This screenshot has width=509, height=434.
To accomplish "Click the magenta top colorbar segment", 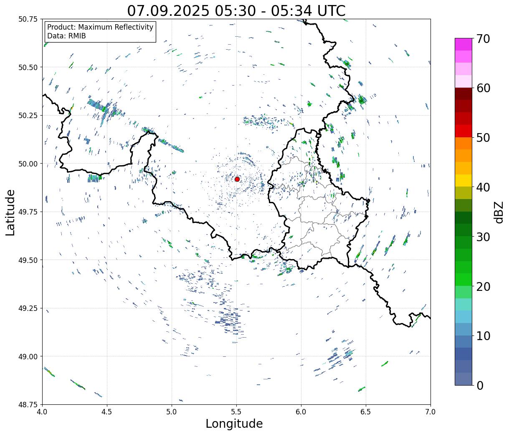I will pyautogui.click(x=463, y=44).
